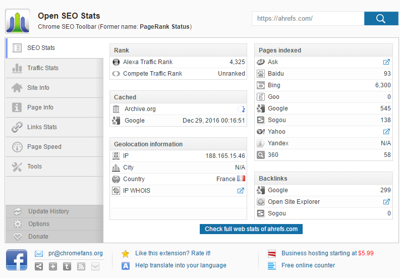
Task: Open the Facebook page icon
Action: (17, 260)
